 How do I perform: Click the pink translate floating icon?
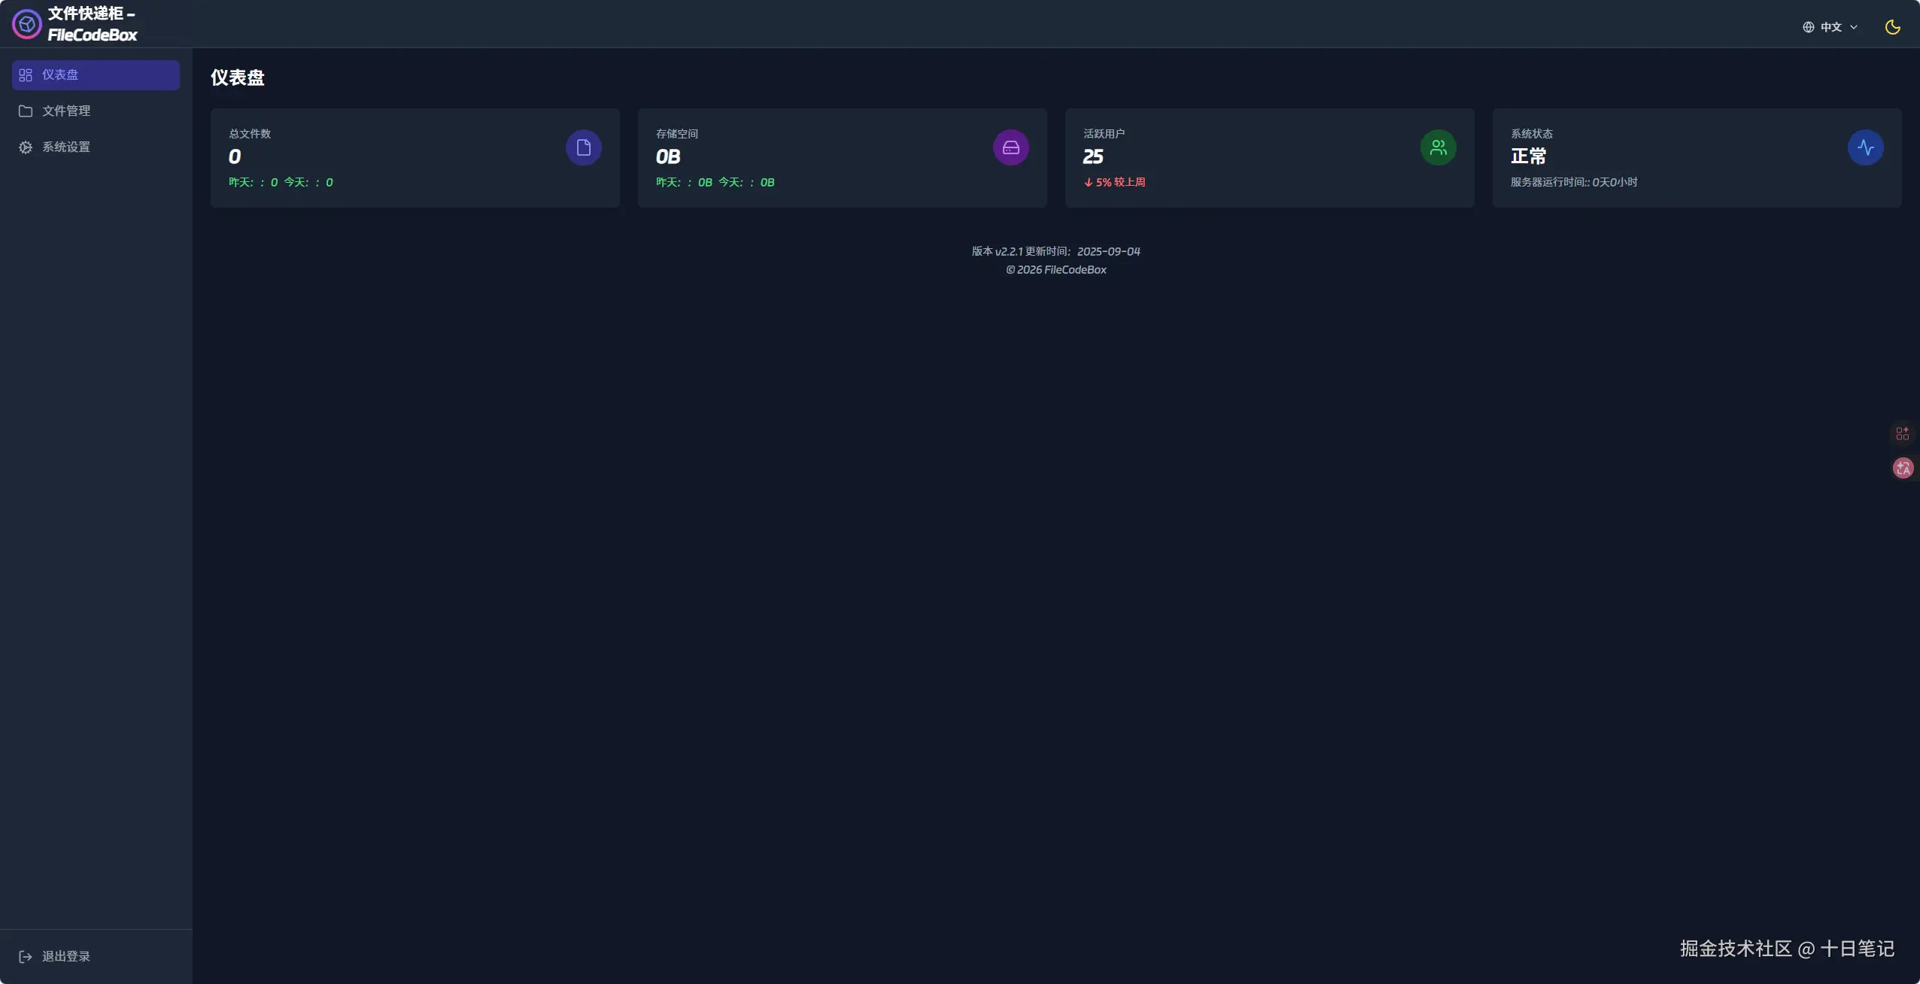(1903, 468)
